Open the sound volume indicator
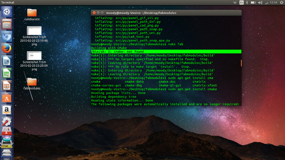Image resolution: width=285 pixels, height=160 pixels. pyautogui.click(x=260, y=3)
